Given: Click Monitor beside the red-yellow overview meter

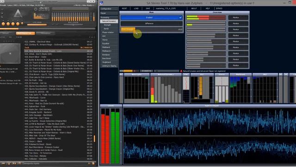Looking at the screenshot, I should pyautogui.click(x=238, y=18).
